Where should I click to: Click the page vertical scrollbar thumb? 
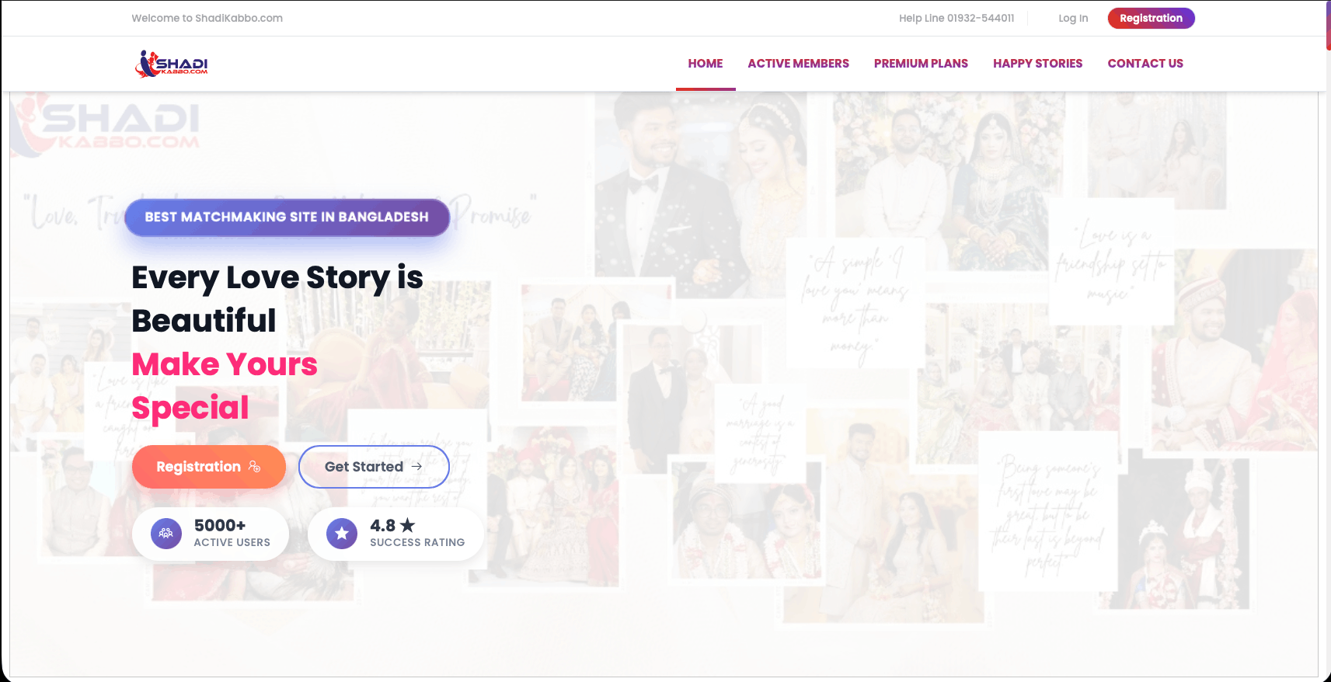coord(1328,26)
